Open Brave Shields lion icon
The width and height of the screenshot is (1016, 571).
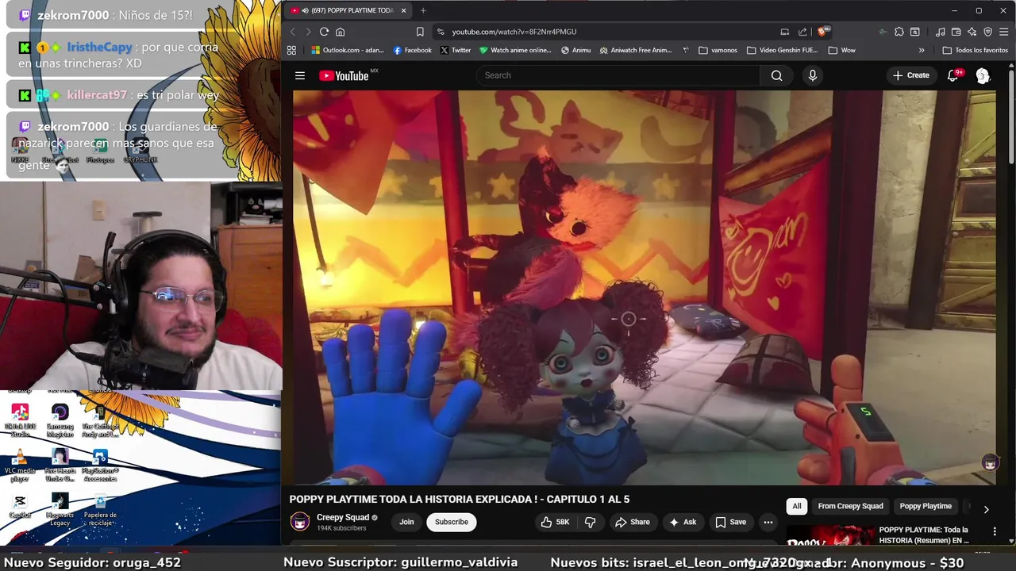tap(823, 32)
